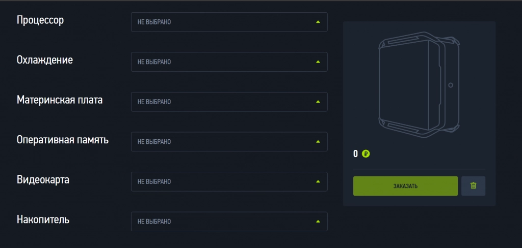This screenshot has width=522, height=248.
Task: Click the Материнская плата label
Action: coord(60,100)
